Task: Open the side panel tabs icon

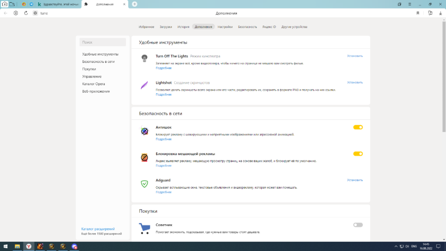Action: 399,4
